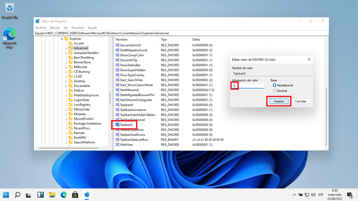Open the taskbar clock and date
The width and height of the screenshot is (358, 201).
335,195
